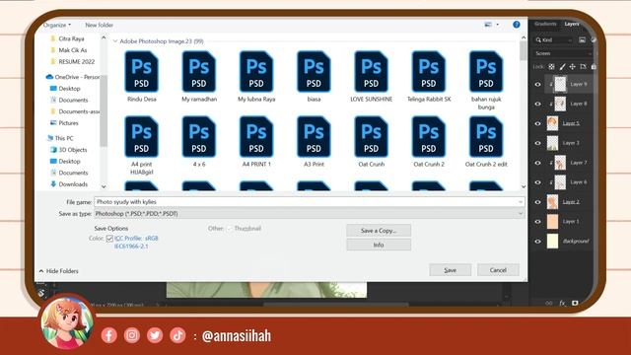
Task: Select the 4 x 6 PSD file
Action: point(199,142)
